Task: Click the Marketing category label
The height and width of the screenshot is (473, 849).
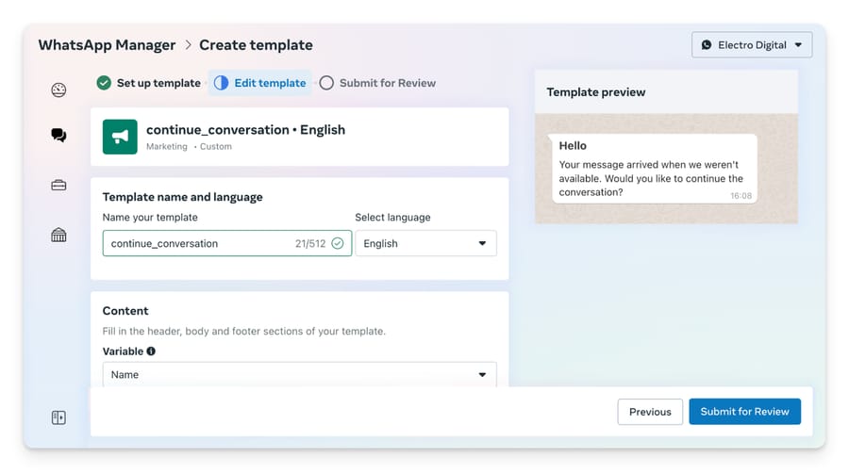Action: pos(166,146)
